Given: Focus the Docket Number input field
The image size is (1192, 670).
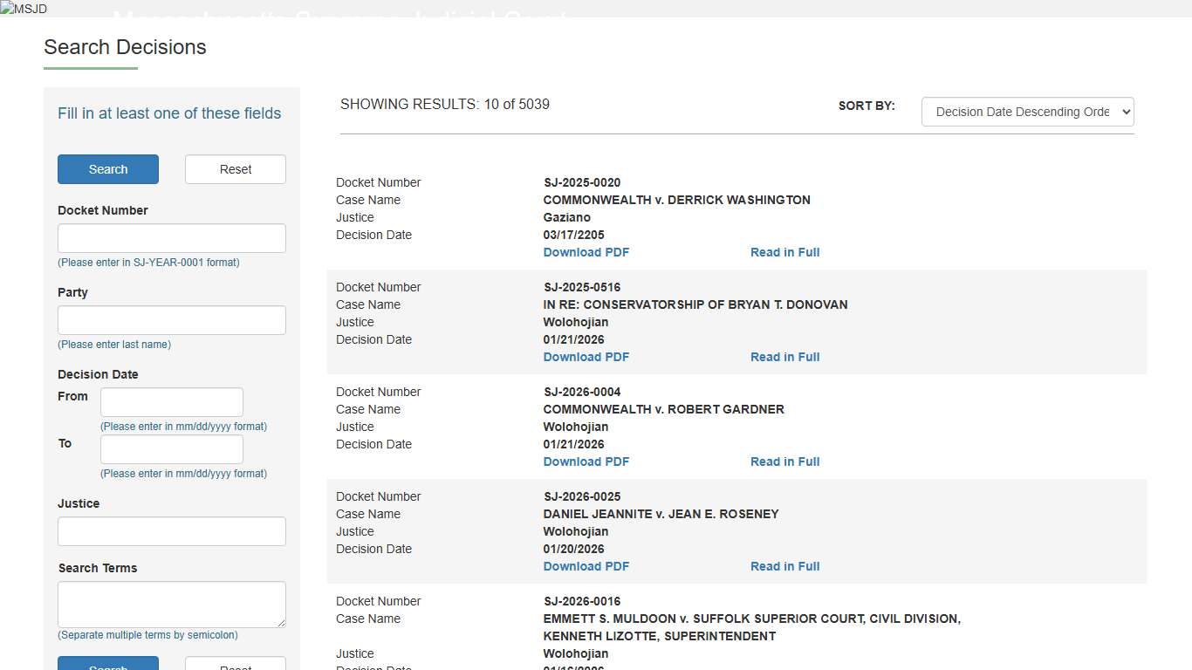Looking at the screenshot, I should (172, 238).
